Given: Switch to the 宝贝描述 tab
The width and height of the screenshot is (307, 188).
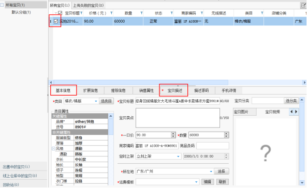Looking at the screenshot, I should [x=174, y=90].
